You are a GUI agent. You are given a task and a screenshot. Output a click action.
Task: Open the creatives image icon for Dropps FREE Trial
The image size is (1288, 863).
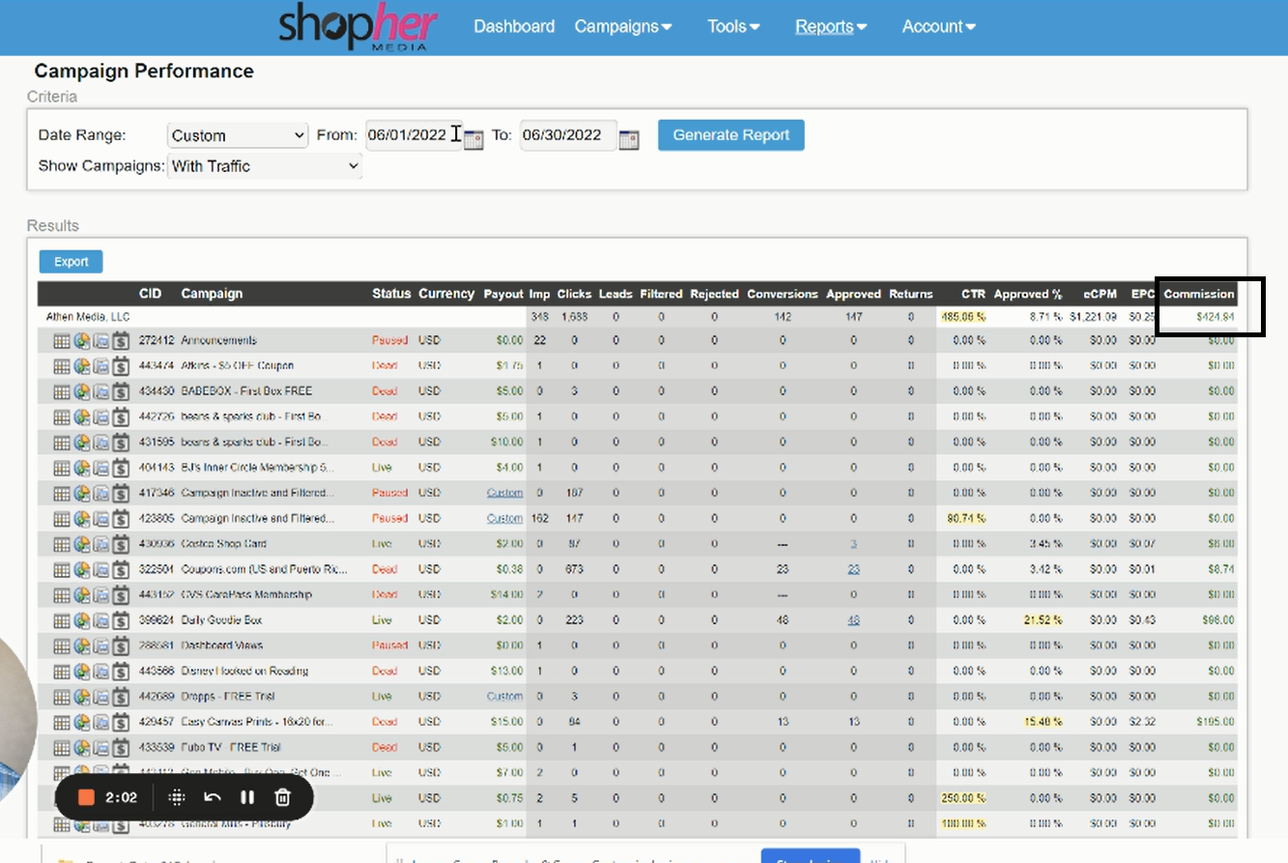coord(101,697)
